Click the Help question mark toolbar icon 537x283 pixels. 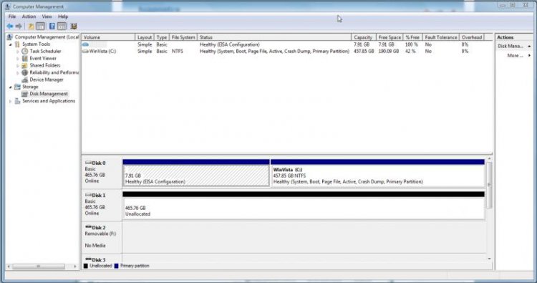click(52, 26)
